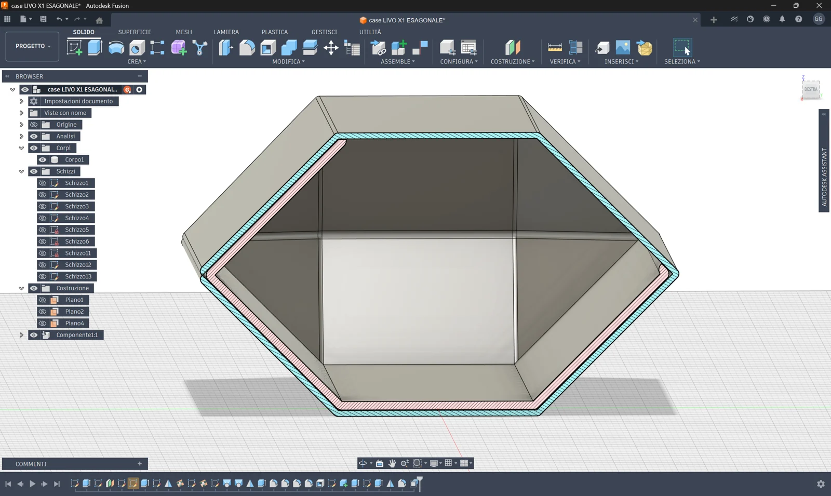Open the COSTRUZIONE menu label

pos(513,61)
